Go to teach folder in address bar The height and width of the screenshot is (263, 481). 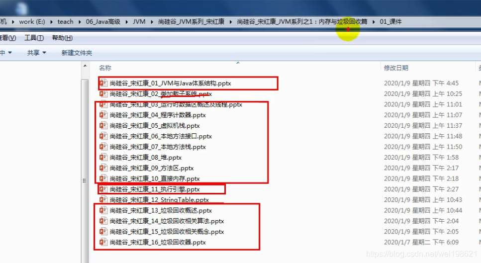tap(65, 22)
